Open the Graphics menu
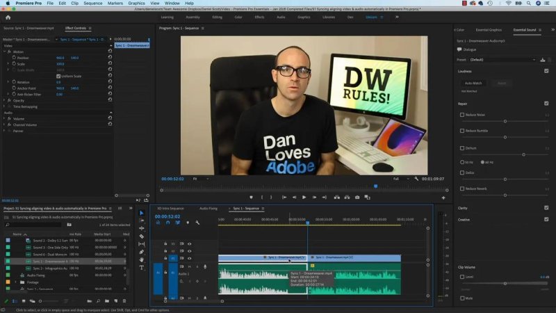 coord(136,3)
